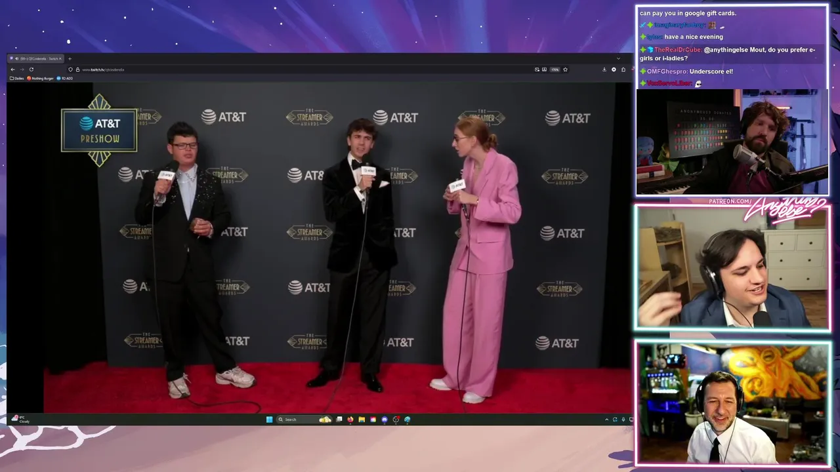
Task: Reload the Twitch page
Action: pyautogui.click(x=31, y=69)
